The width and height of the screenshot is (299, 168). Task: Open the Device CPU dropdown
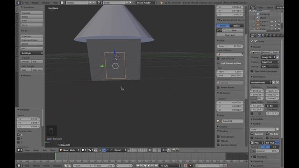pos(270,67)
